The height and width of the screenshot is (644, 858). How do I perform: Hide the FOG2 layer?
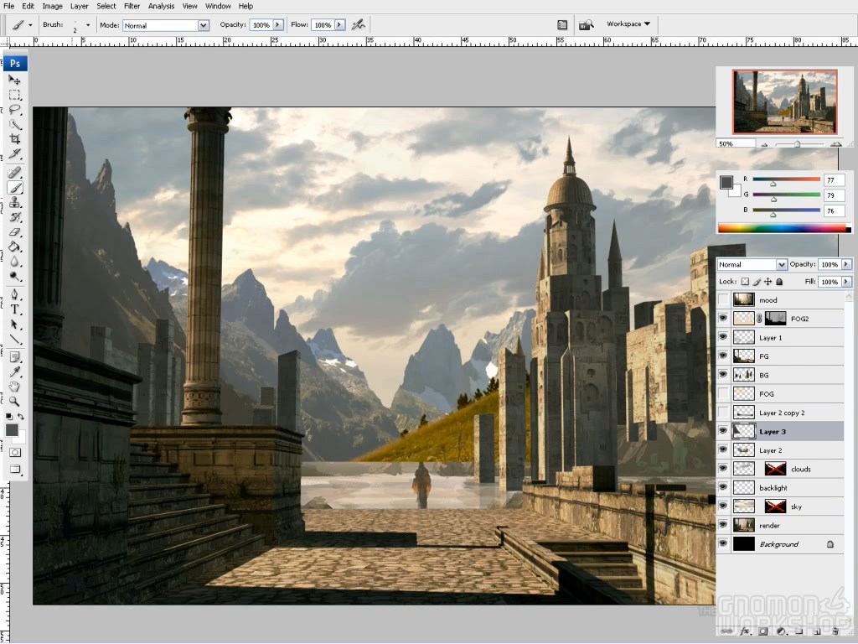(x=723, y=319)
